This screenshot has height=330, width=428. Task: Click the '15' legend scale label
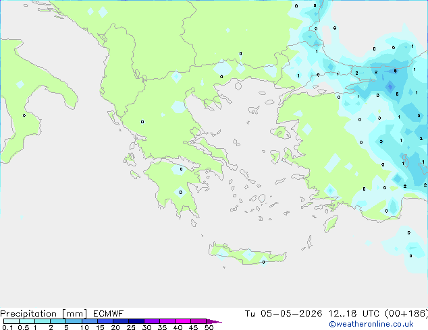(100, 327)
